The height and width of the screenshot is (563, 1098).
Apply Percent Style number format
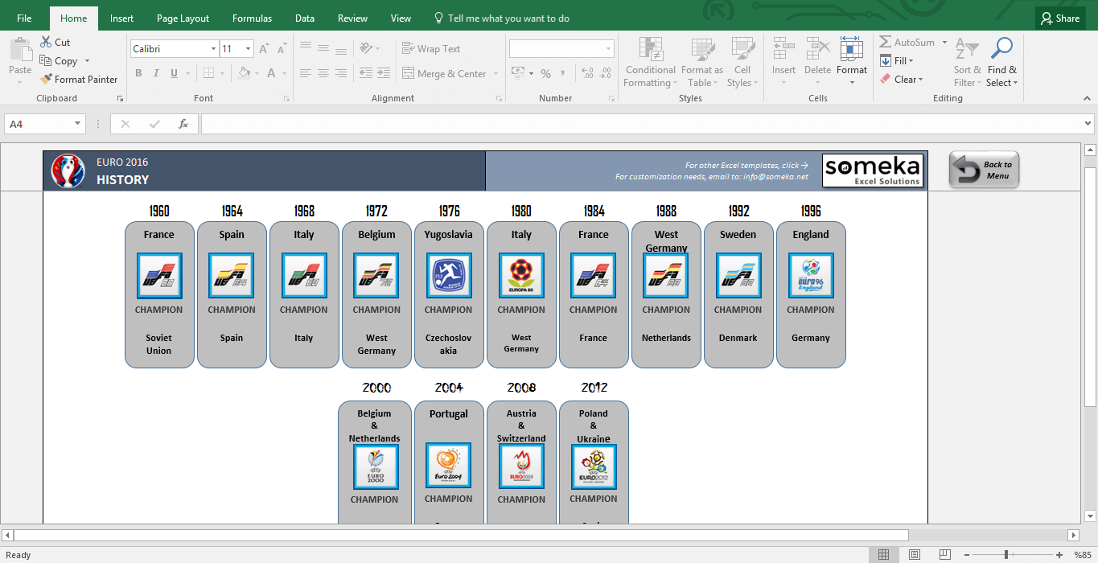click(545, 73)
